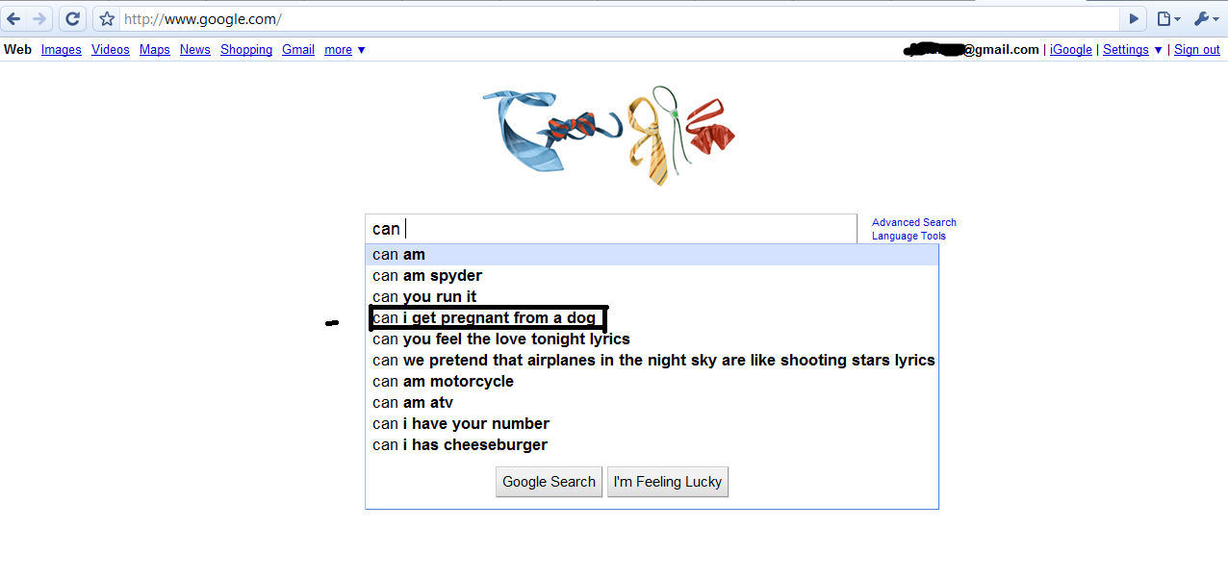Click the Go arrow beside the address bar

tap(1134, 18)
